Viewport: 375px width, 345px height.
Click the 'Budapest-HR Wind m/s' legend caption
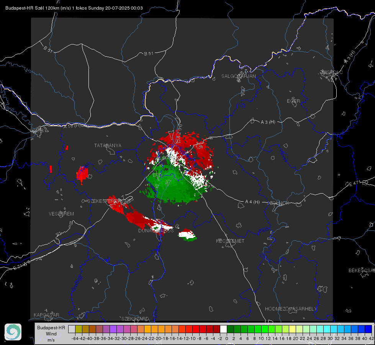[51, 334]
